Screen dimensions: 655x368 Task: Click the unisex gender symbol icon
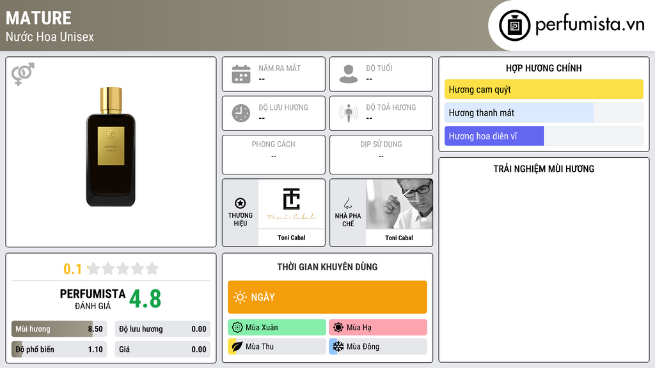[23, 74]
